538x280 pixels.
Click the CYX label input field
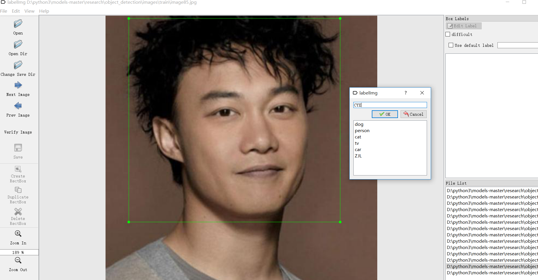(x=390, y=105)
